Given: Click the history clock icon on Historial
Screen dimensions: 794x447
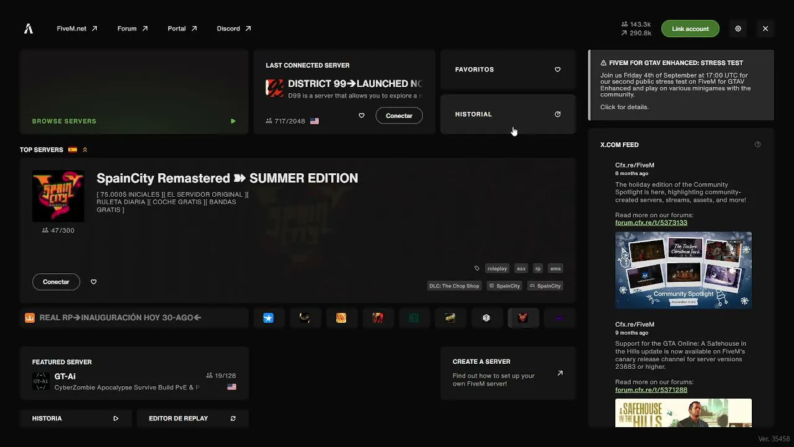Looking at the screenshot, I should [x=558, y=114].
